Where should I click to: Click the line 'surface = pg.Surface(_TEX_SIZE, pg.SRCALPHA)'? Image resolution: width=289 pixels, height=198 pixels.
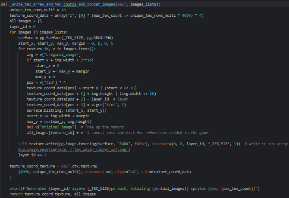pos(66,38)
